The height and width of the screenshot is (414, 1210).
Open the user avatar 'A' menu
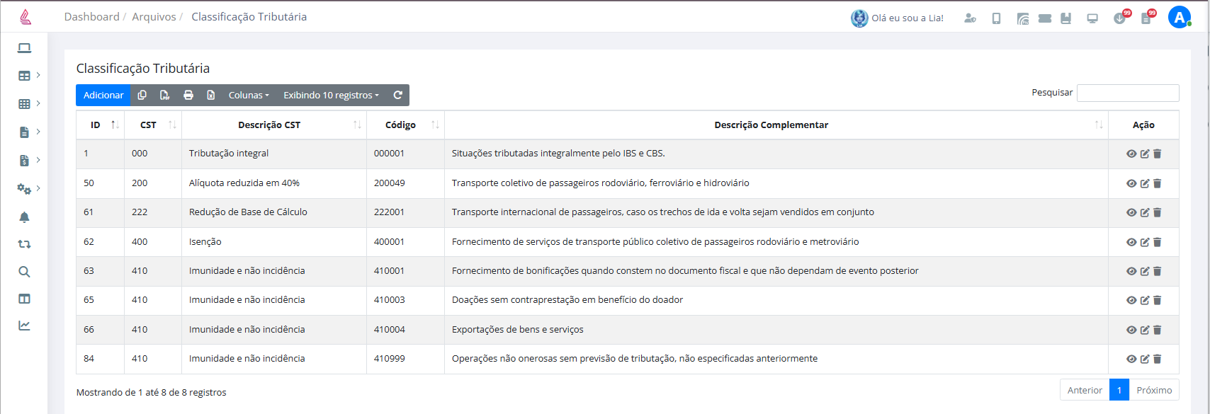[x=1180, y=17]
